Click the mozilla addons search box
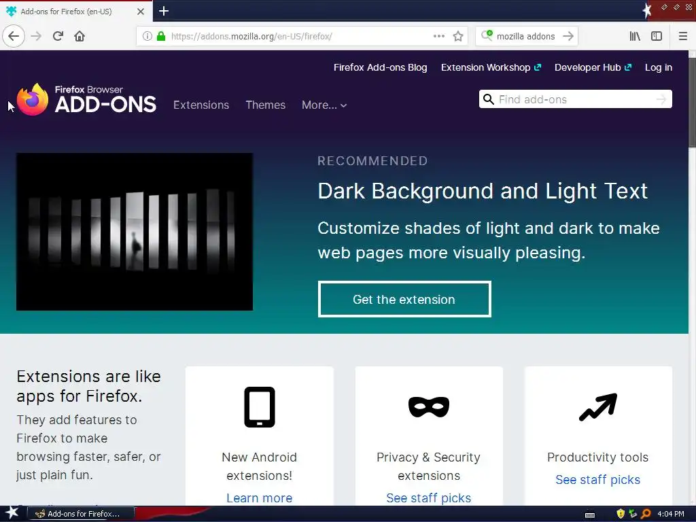Viewport: 696px width, 522px height. [x=527, y=36]
